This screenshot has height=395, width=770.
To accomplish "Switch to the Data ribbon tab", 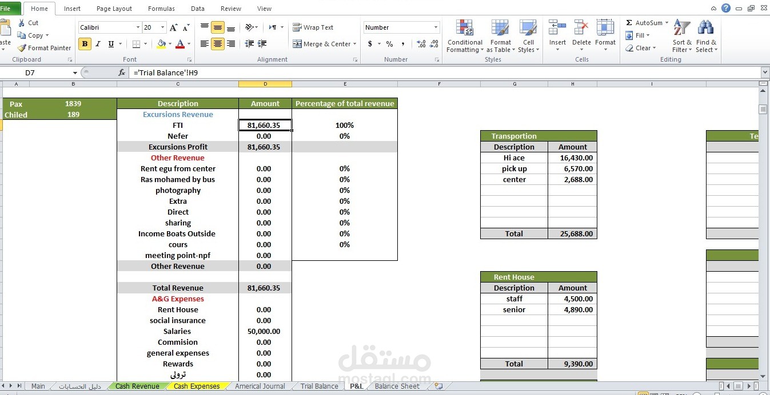I will [198, 9].
